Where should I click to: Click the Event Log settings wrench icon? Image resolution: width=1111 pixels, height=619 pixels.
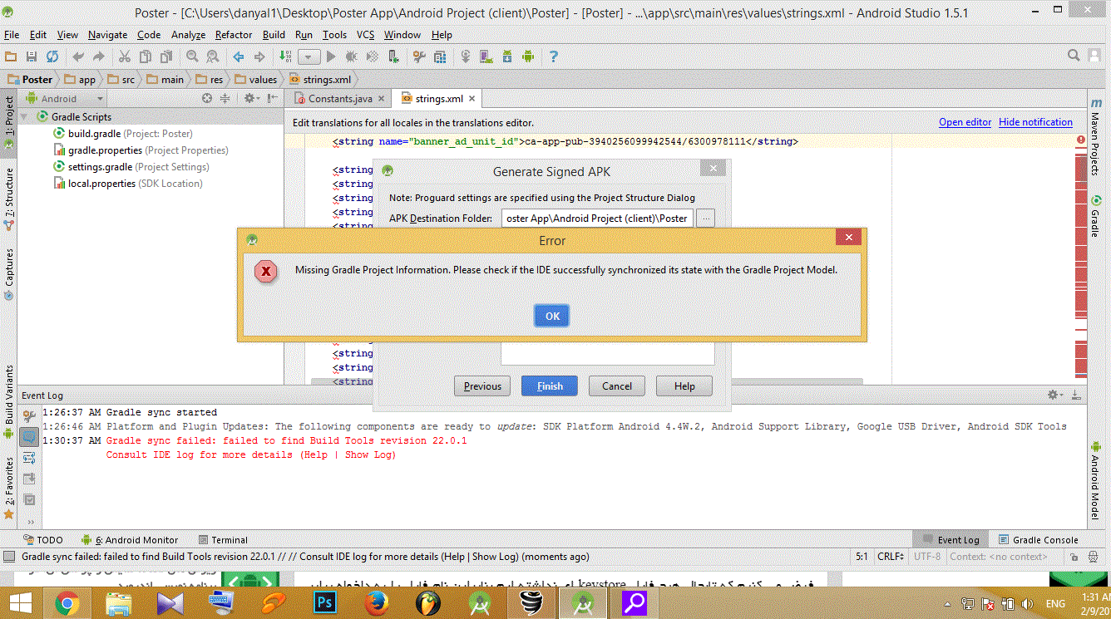pyautogui.click(x=29, y=415)
